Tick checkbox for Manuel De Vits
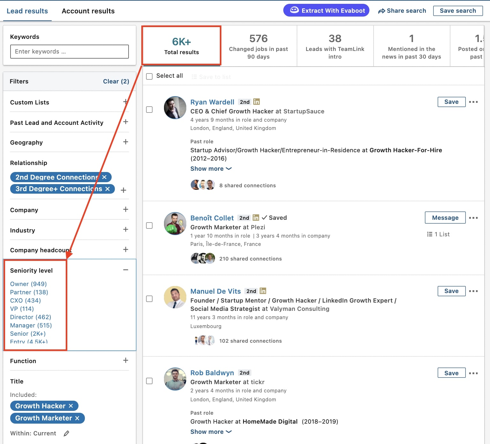The height and width of the screenshot is (444, 490). (149, 299)
